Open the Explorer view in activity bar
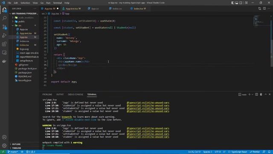Screen dimensions: 273x154 pos(4,10)
